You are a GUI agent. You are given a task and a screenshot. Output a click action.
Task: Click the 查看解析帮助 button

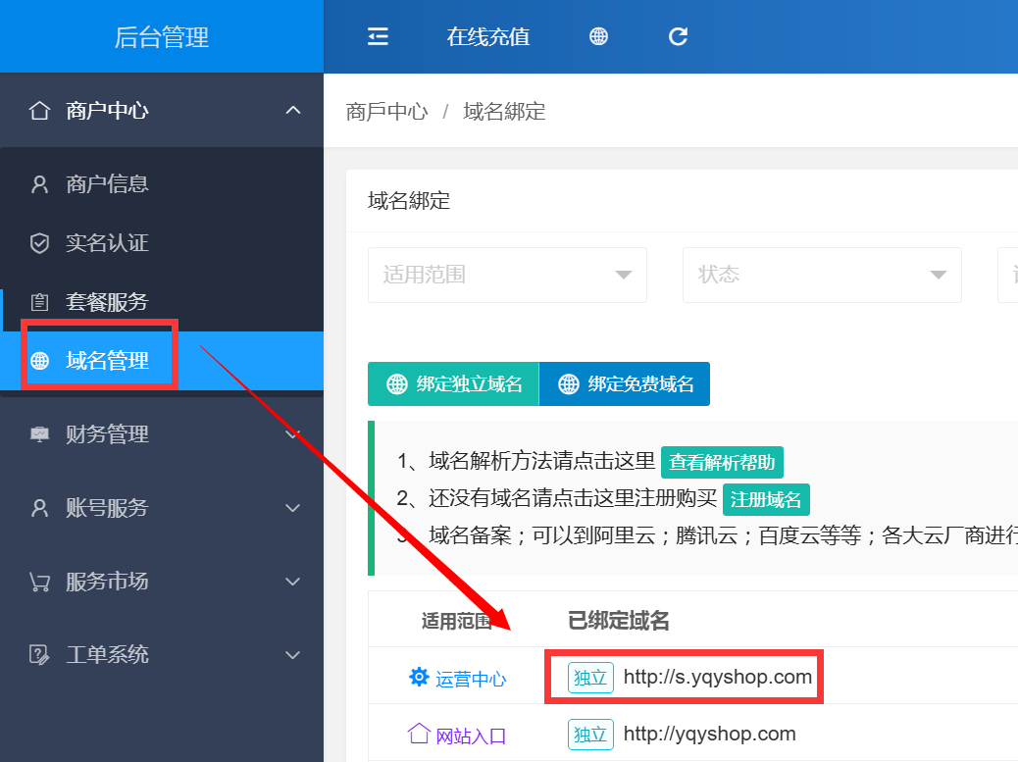point(722,462)
